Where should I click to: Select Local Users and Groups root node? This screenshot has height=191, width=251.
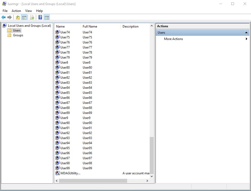point(30,26)
